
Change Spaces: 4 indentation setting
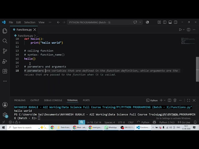(x=109, y=122)
